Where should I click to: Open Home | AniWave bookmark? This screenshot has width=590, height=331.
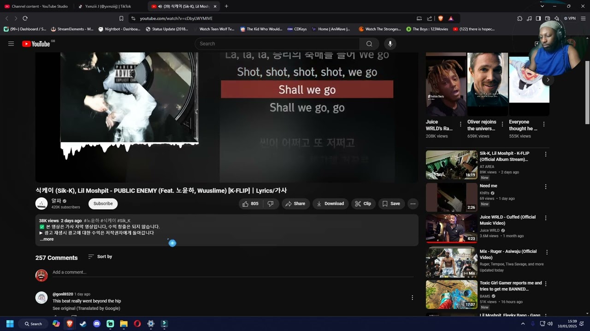pyautogui.click(x=331, y=29)
